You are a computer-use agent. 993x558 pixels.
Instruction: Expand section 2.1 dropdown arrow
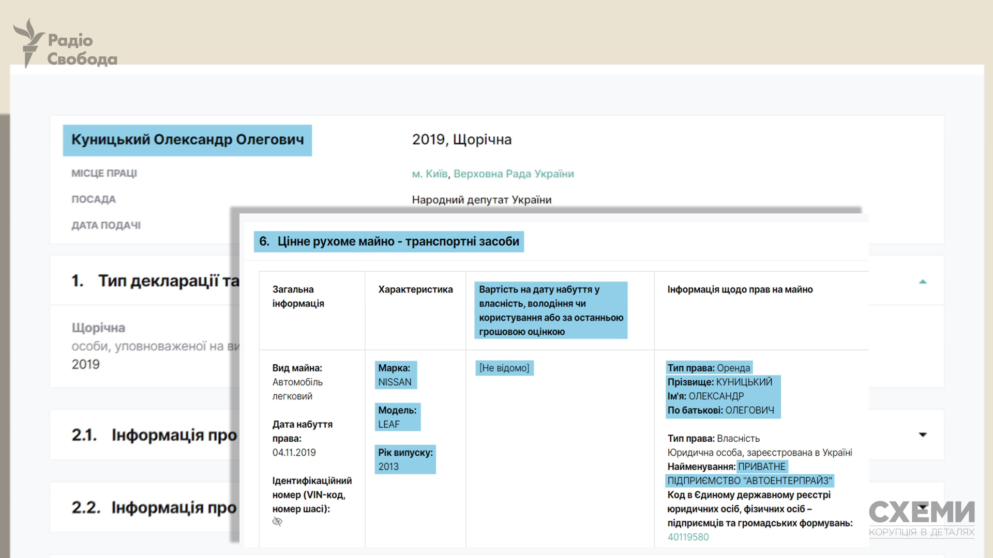pos(923,435)
